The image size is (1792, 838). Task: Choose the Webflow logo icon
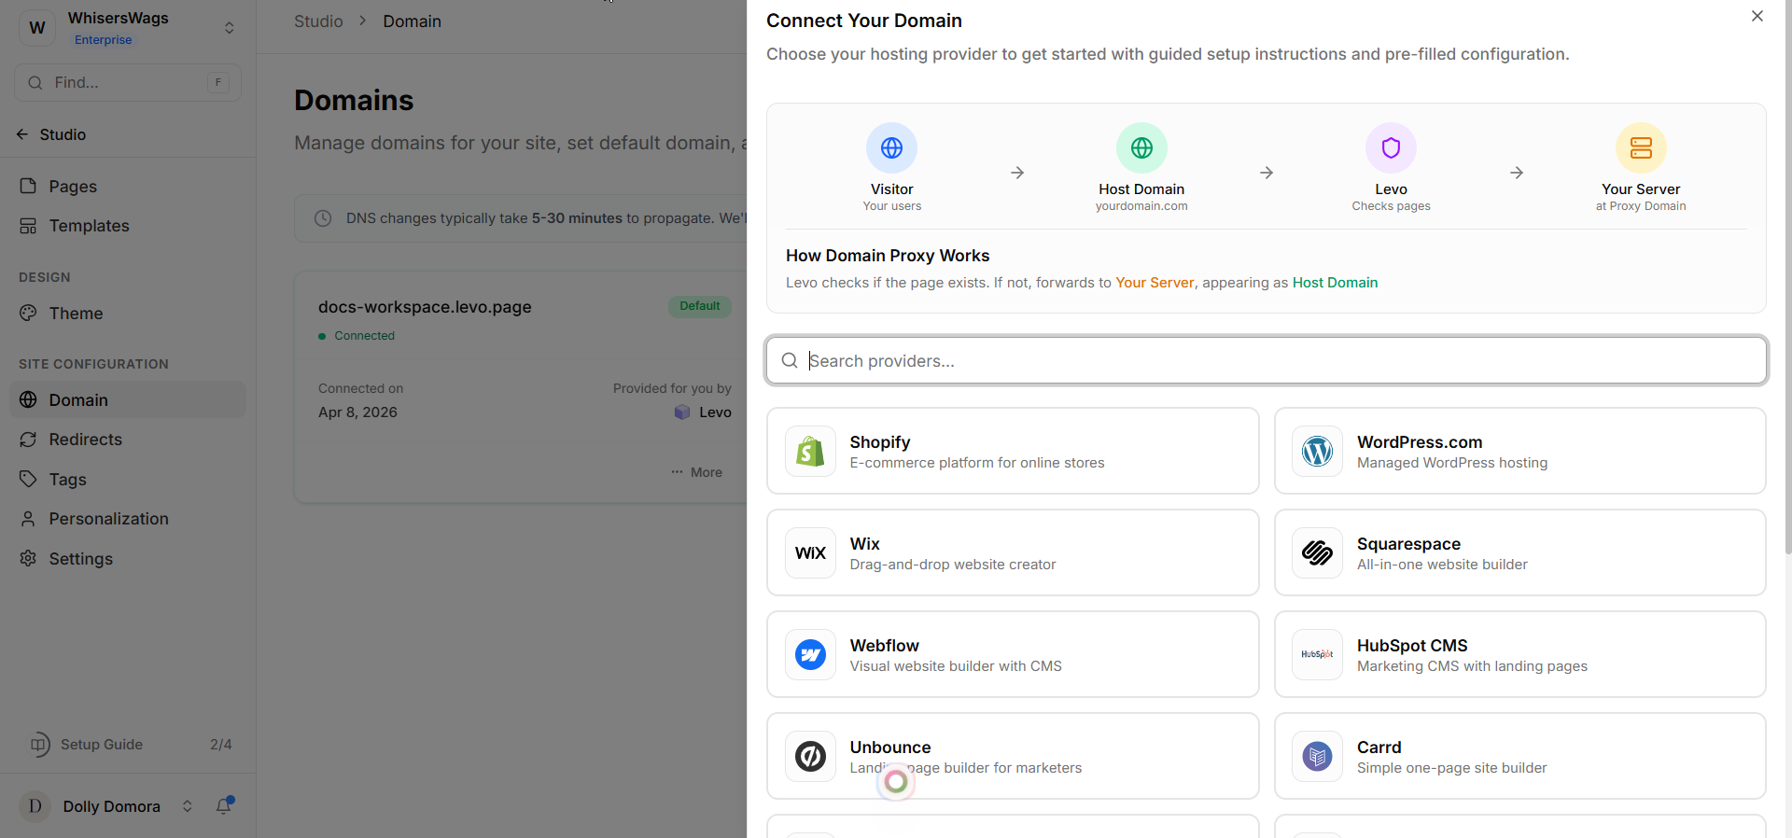click(810, 655)
